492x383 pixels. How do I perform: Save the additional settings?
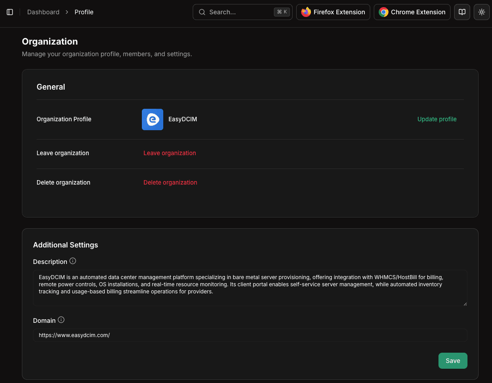[453, 361]
